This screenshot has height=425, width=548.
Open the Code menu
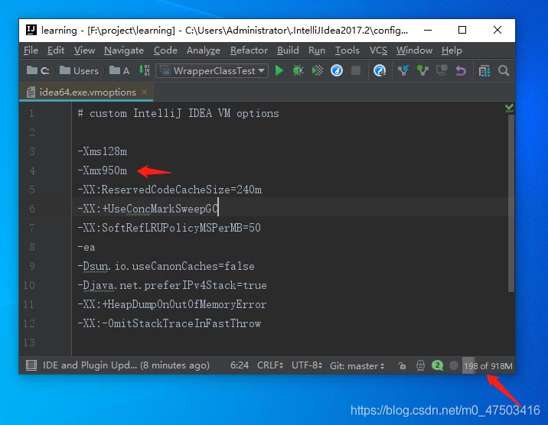tap(165, 50)
